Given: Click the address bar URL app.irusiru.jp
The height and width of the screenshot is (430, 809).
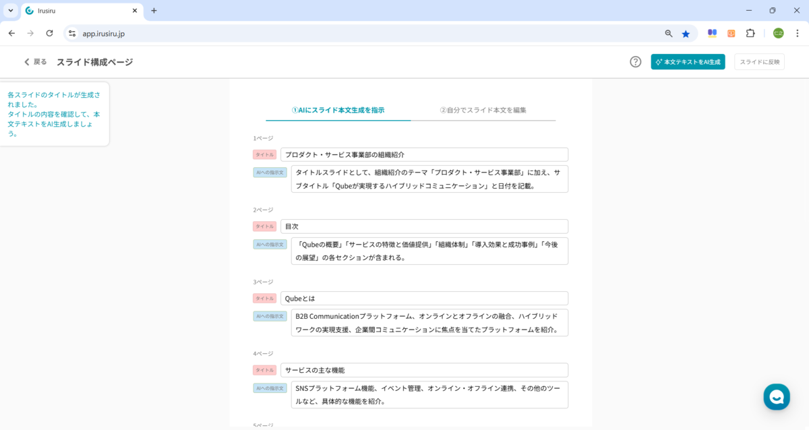Looking at the screenshot, I should click(x=103, y=34).
